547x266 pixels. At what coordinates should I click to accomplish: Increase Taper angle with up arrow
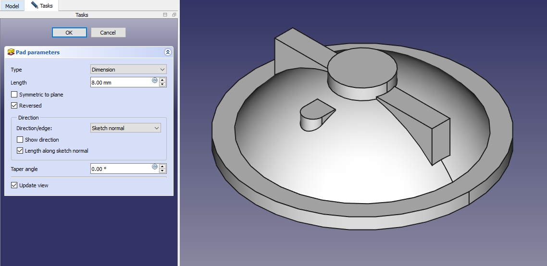(x=162, y=166)
